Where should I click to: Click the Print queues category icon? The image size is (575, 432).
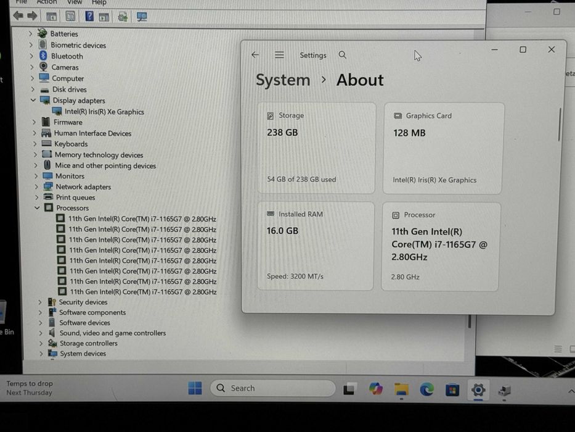tap(49, 197)
